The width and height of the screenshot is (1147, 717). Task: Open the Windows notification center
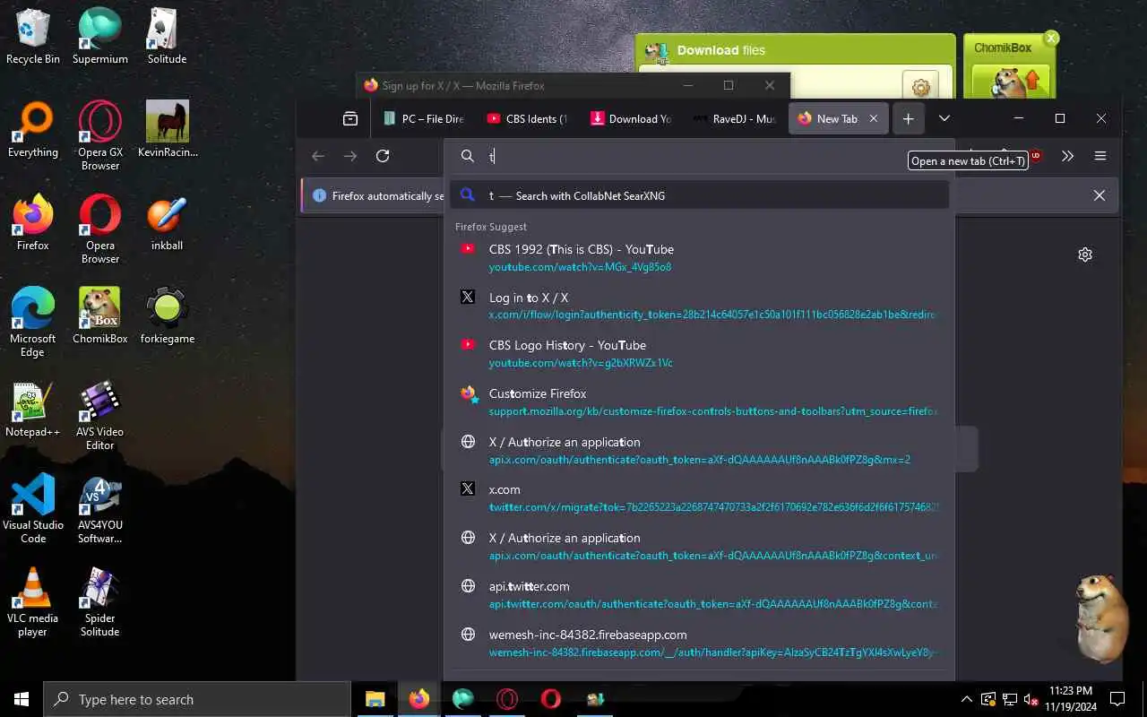click(1117, 699)
